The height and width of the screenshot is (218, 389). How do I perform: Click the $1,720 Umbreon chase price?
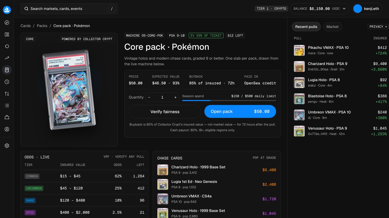[x=269, y=199]
